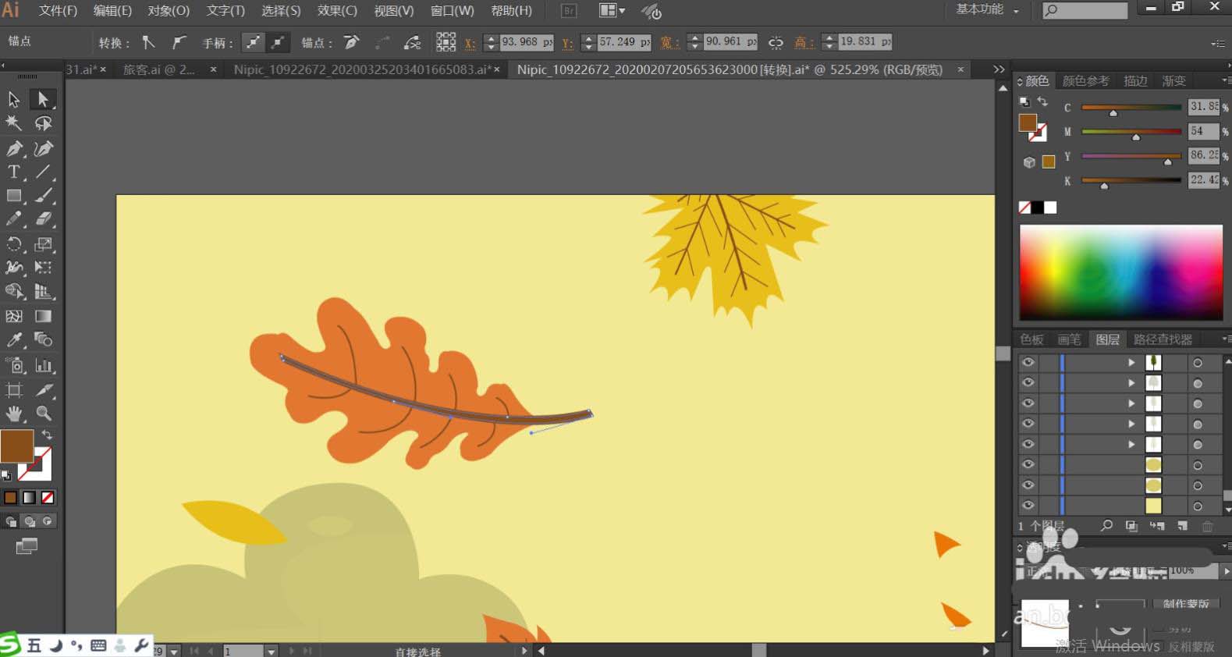The image size is (1232, 657).
Task: Select the Hand tool
Action: (14, 414)
